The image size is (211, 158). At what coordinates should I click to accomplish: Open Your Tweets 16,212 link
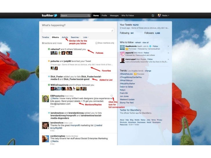point(129,25)
